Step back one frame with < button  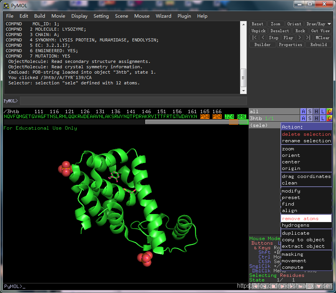coord(263,38)
